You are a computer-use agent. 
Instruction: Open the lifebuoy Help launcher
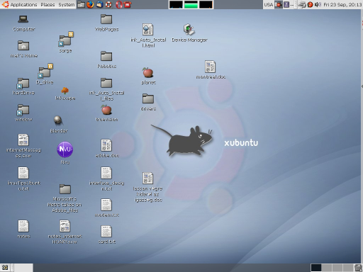click(x=108, y=4)
